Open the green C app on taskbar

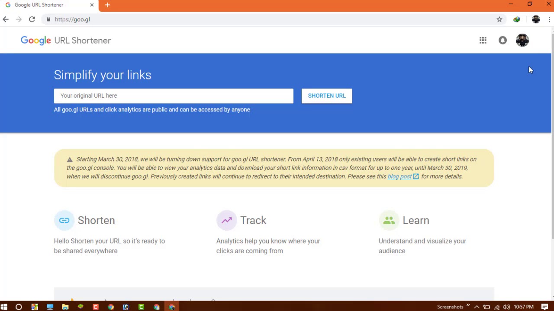(141, 307)
